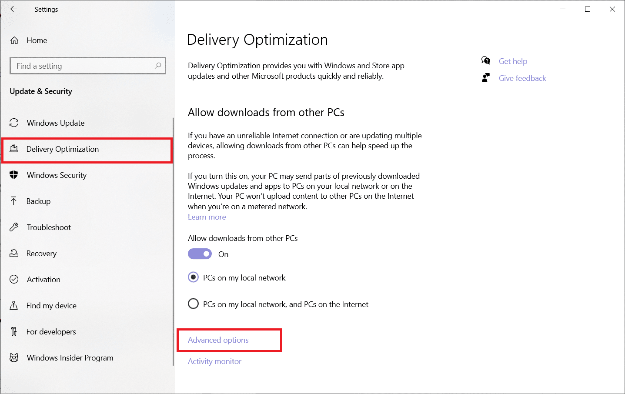Select the Backup icon in the sidebar

pyautogui.click(x=14, y=201)
